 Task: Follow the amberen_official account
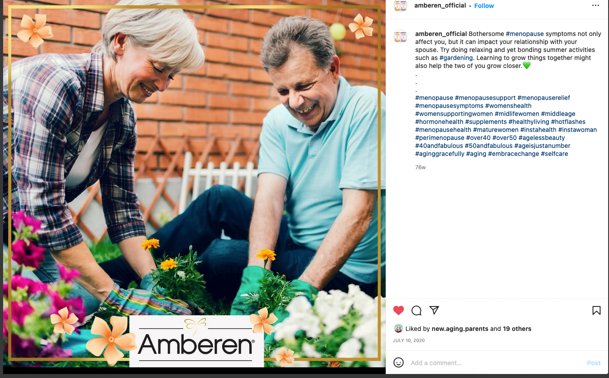pyautogui.click(x=484, y=6)
